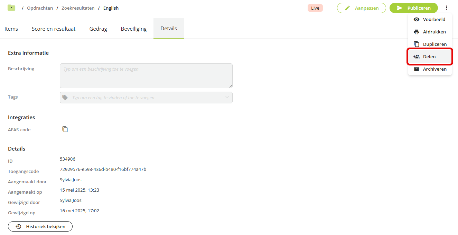Choose Afdrukken from the menu
Image resolution: width=458 pixels, height=235 pixels.
430,32
